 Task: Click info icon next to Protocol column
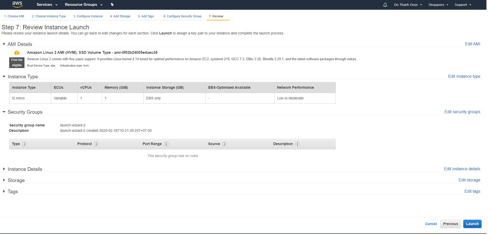point(96,144)
